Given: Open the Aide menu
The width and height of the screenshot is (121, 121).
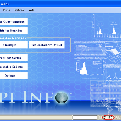Looking at the screenshot, I should click(31, 10).
